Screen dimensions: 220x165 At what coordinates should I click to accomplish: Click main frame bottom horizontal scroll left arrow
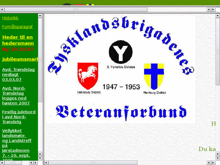tap(46, 163)
